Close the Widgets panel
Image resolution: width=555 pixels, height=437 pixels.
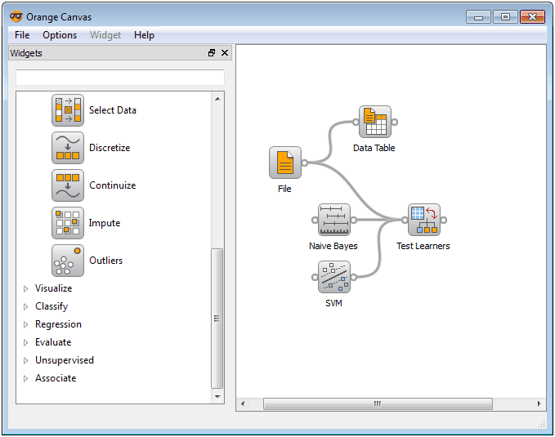225,53
